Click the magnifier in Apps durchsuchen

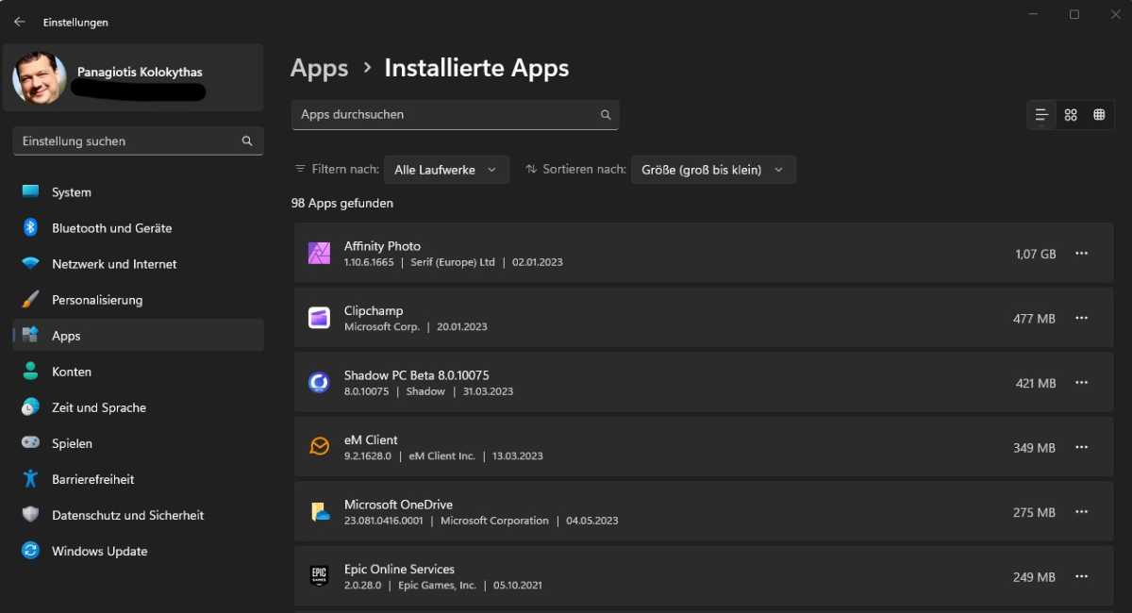point(606,114)
